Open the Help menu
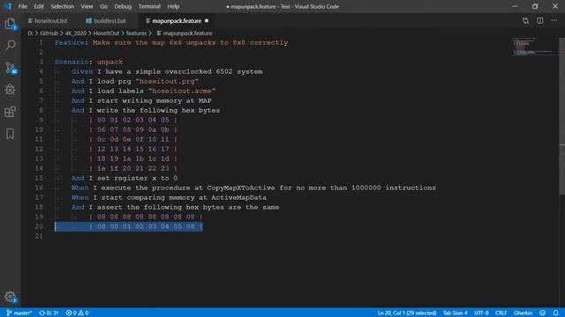Viewport: 565px width, 317px height. (x=173, y=6)
